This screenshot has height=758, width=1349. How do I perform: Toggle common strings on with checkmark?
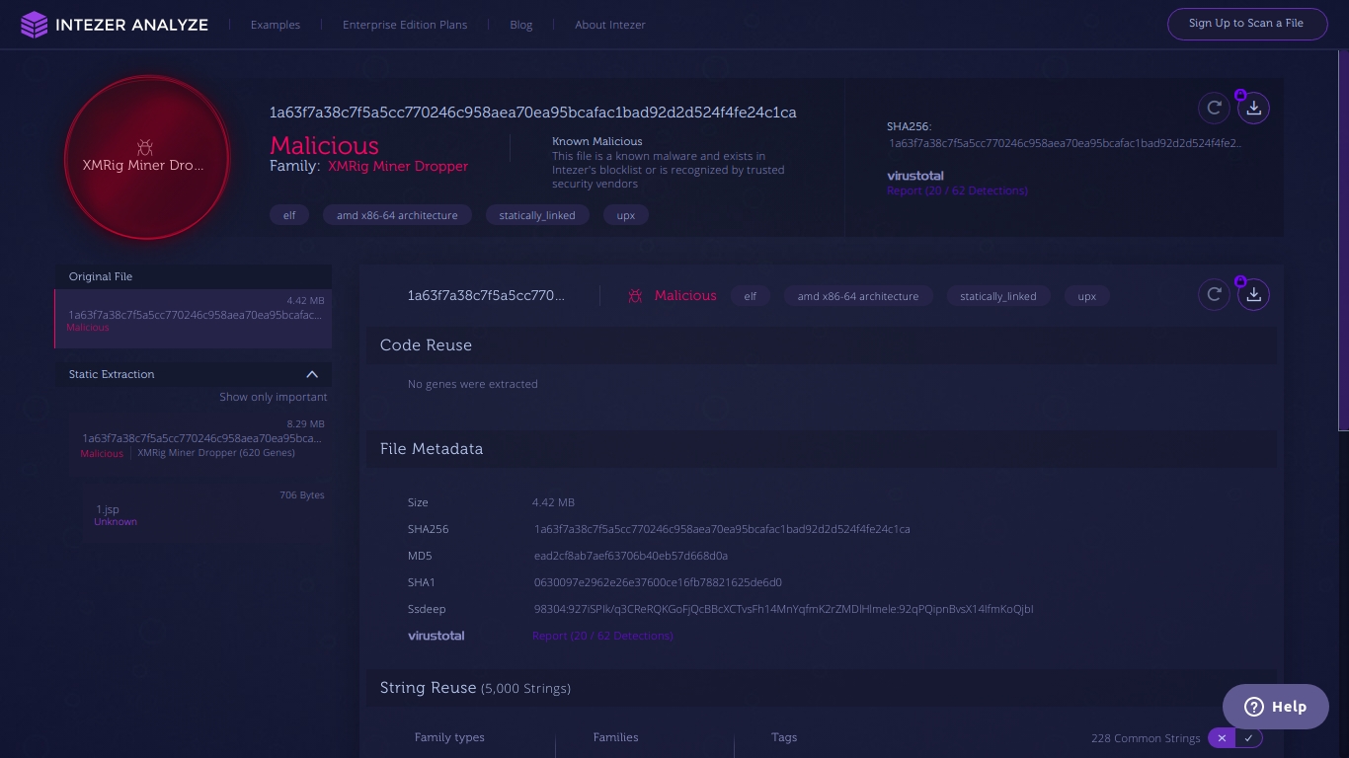(1249, 738)
